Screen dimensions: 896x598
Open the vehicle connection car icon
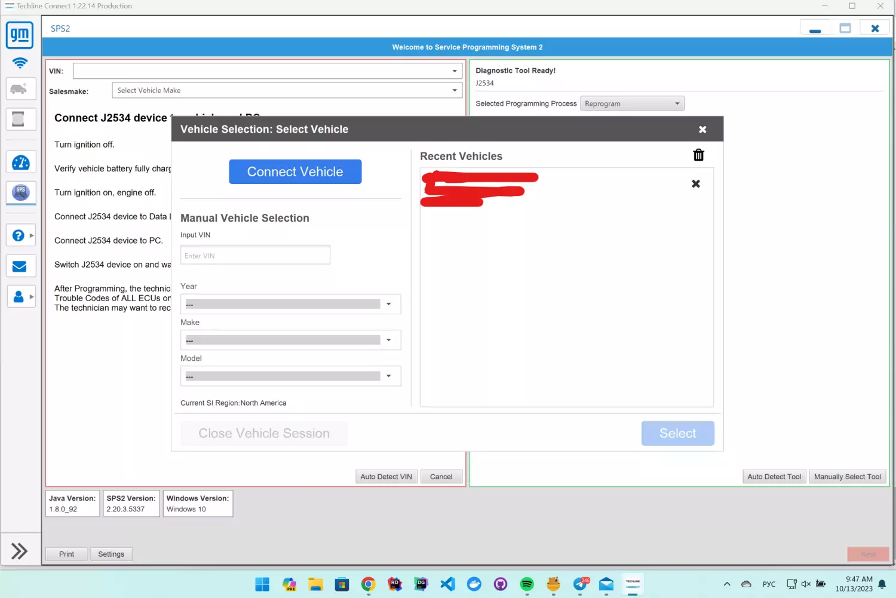(20, 89)
